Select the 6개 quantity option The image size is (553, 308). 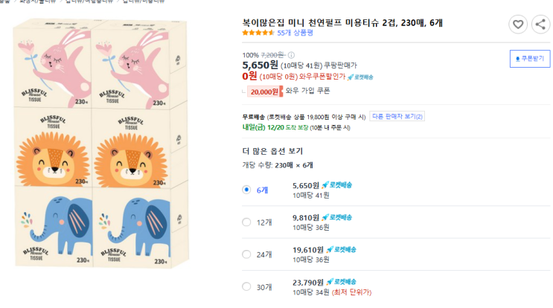tap(247, 190)
